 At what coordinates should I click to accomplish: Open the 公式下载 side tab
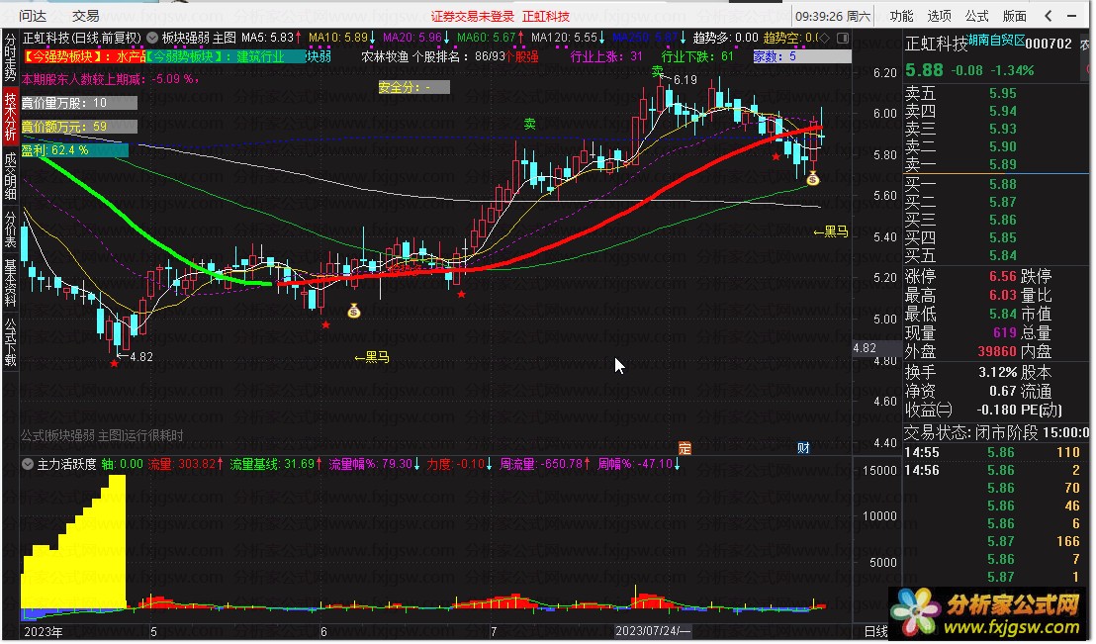click(x=11, y=342)
